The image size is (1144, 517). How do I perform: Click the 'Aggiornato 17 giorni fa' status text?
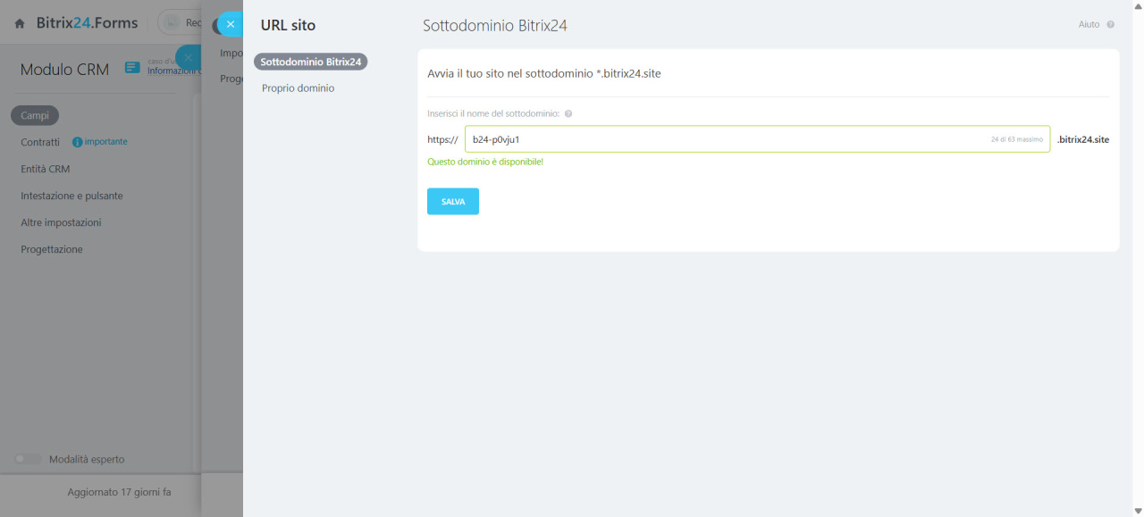pos(119,492)
